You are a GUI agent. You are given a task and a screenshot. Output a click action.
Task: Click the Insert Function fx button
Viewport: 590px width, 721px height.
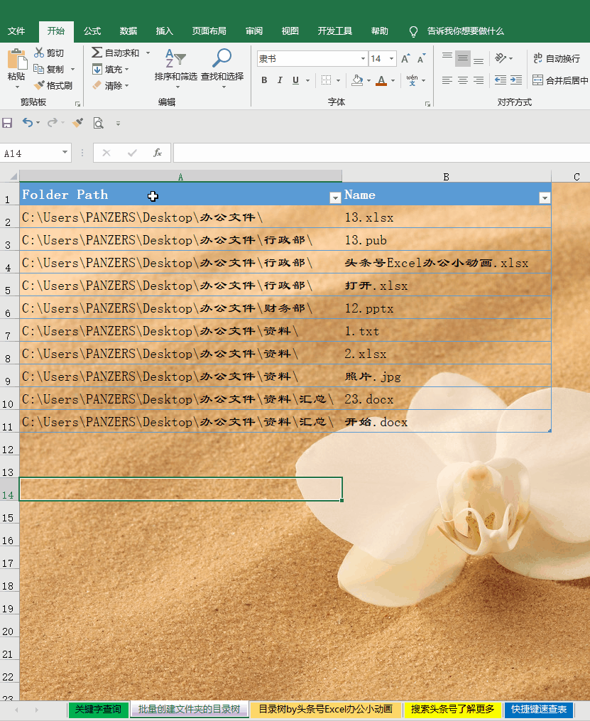[158, 153]
